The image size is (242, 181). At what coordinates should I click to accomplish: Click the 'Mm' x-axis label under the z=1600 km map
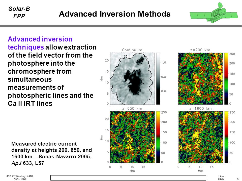[x=200, y=170]
